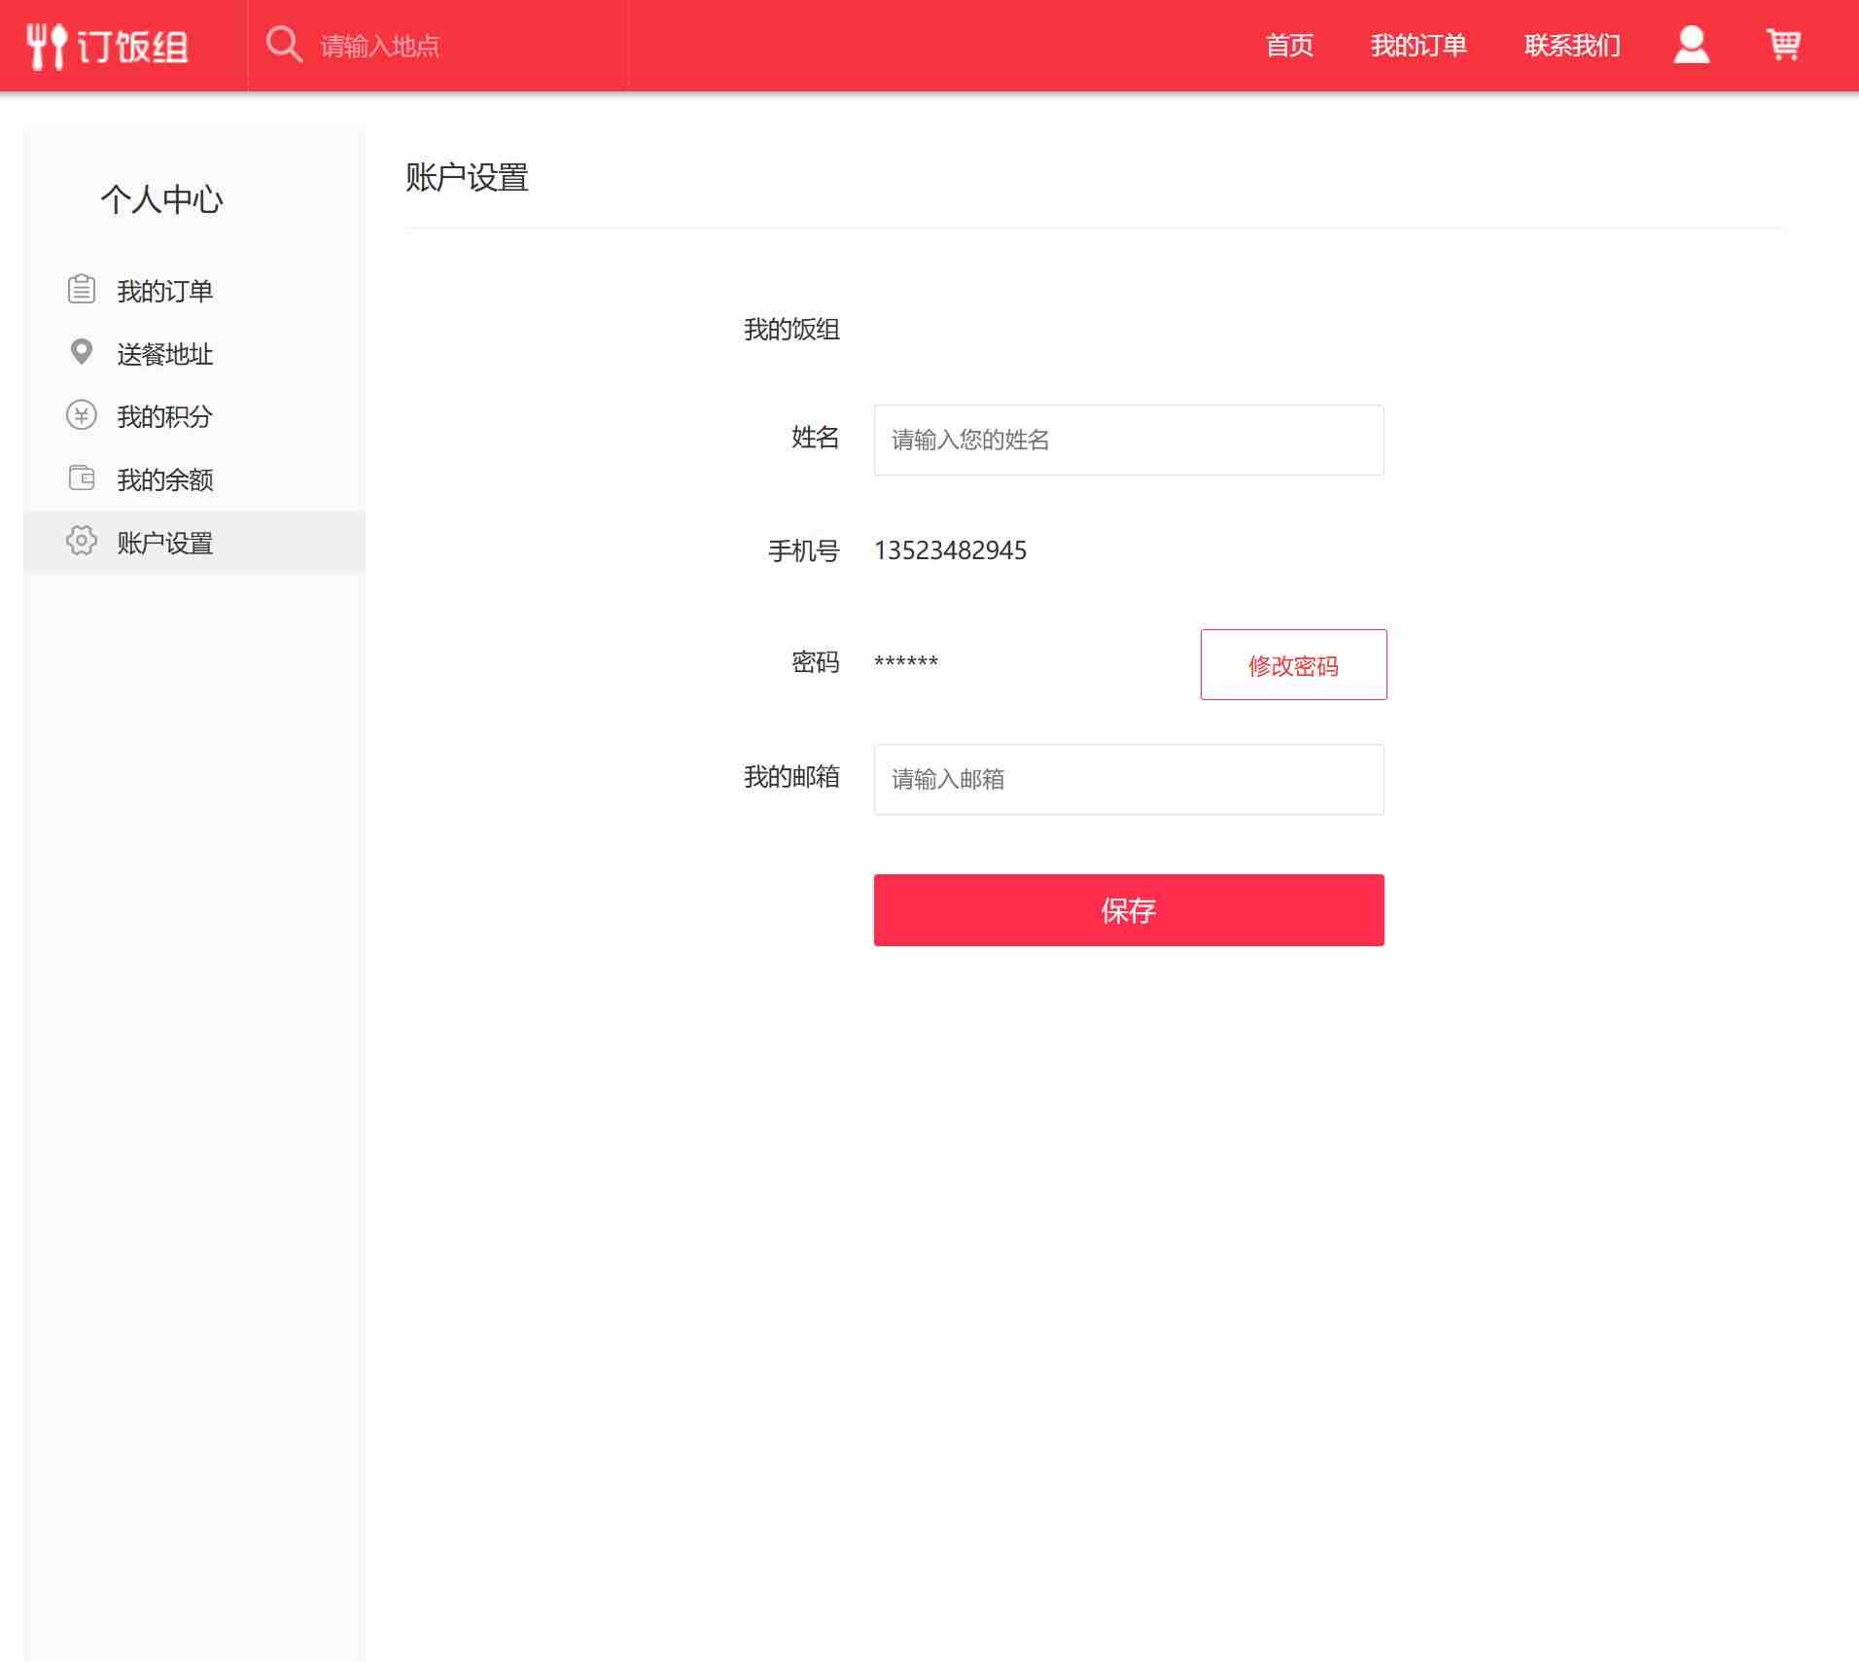Click the search magnifier icon
This screenshot has width=1859, height=1662.
(283, 43)
